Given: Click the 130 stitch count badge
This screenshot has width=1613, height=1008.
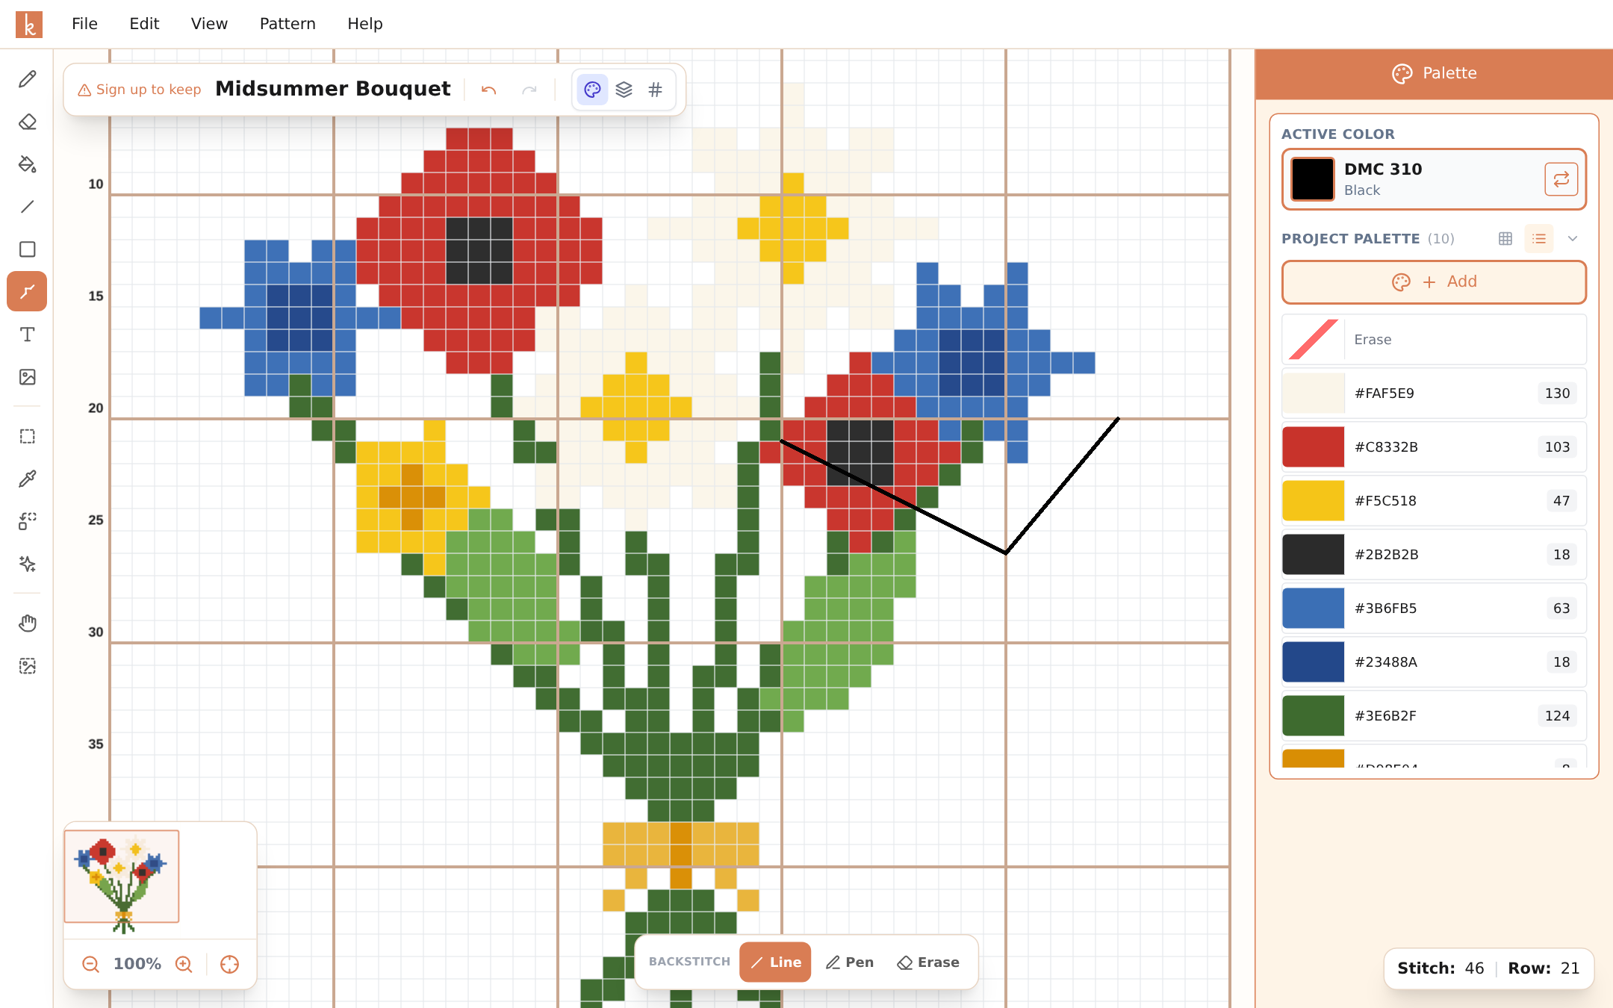Looking at the screenshot, I should [x=1557, y=393].
